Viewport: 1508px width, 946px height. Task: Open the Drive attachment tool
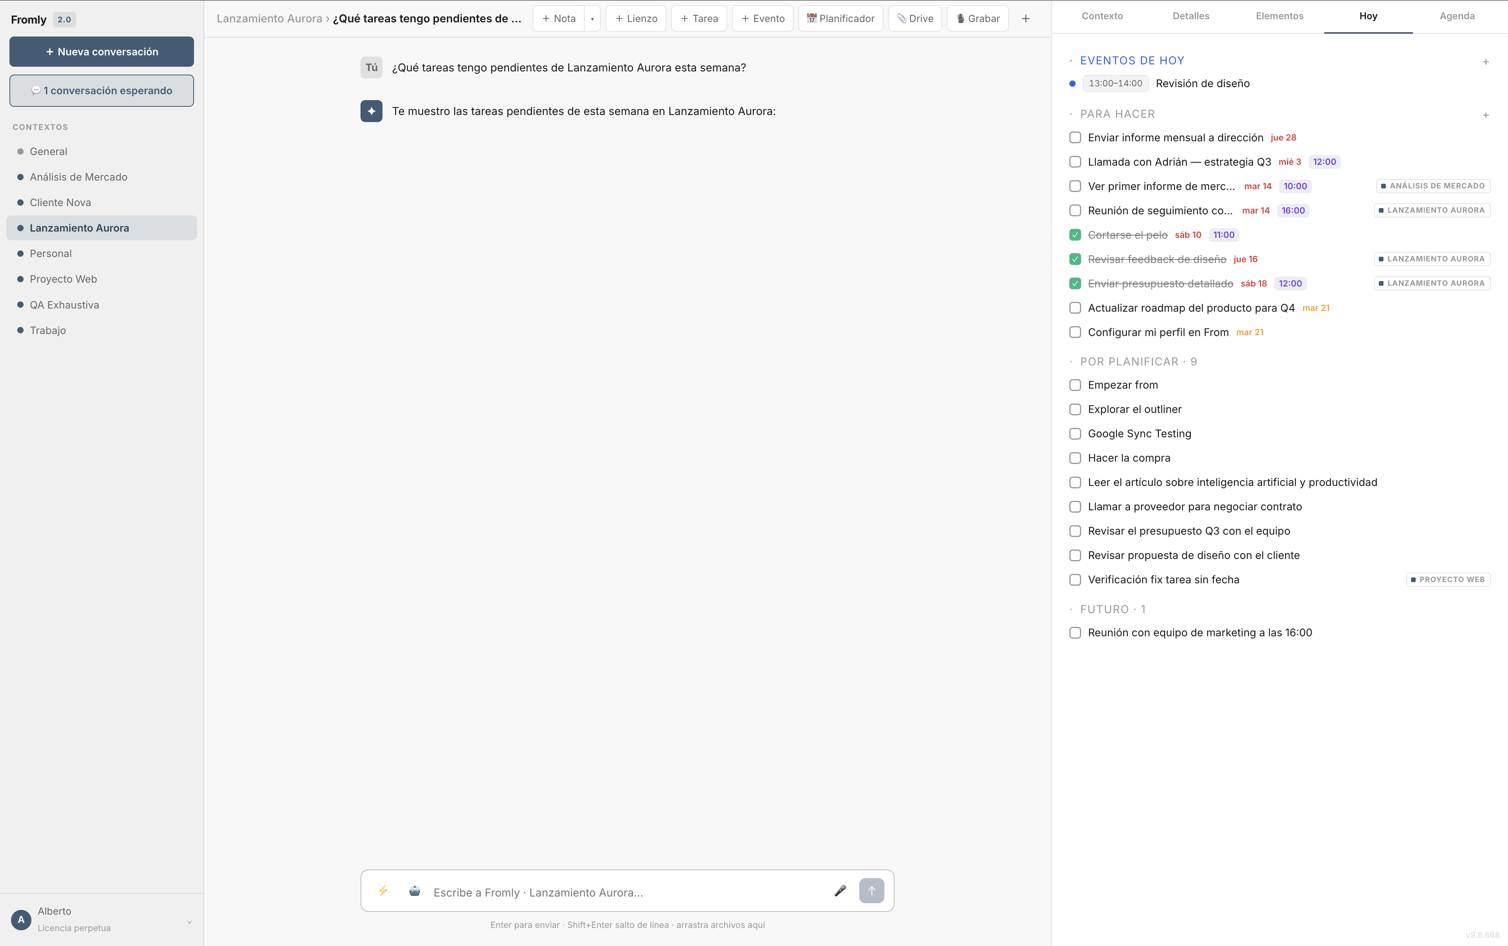(915, 19)
